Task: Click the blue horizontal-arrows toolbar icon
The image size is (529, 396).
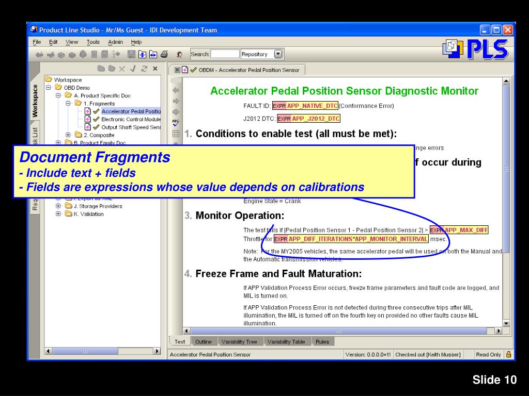Action: coord(153,54)
